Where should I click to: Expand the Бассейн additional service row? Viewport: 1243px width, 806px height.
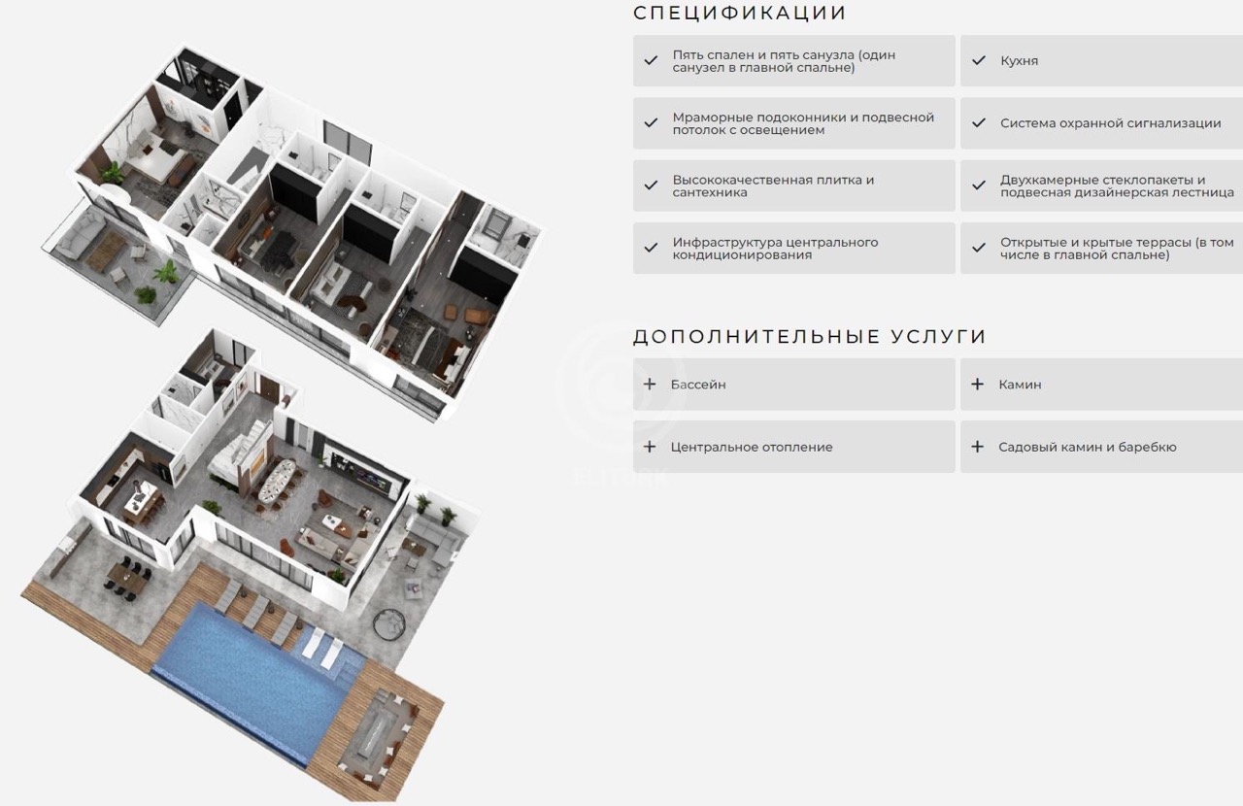pos(793,385)
